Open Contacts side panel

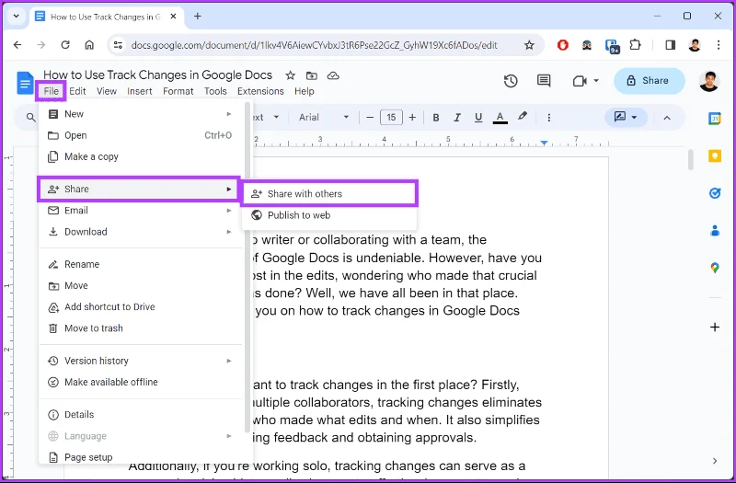[x=715, y=231]
